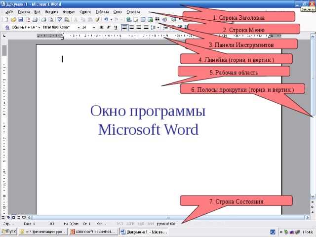Click the horizontal scrollbar right arrow
This screenshot has height=237, width=316.
pos(307,217)
